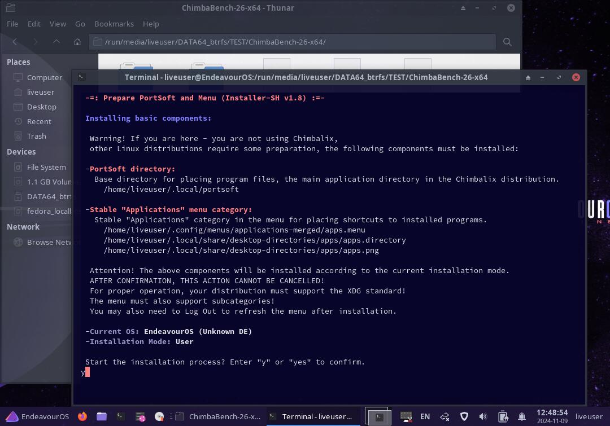Click the Thunar window folder icon
Image resolution: width=610 pixels, height=426 pixels.
click(11, 7)
